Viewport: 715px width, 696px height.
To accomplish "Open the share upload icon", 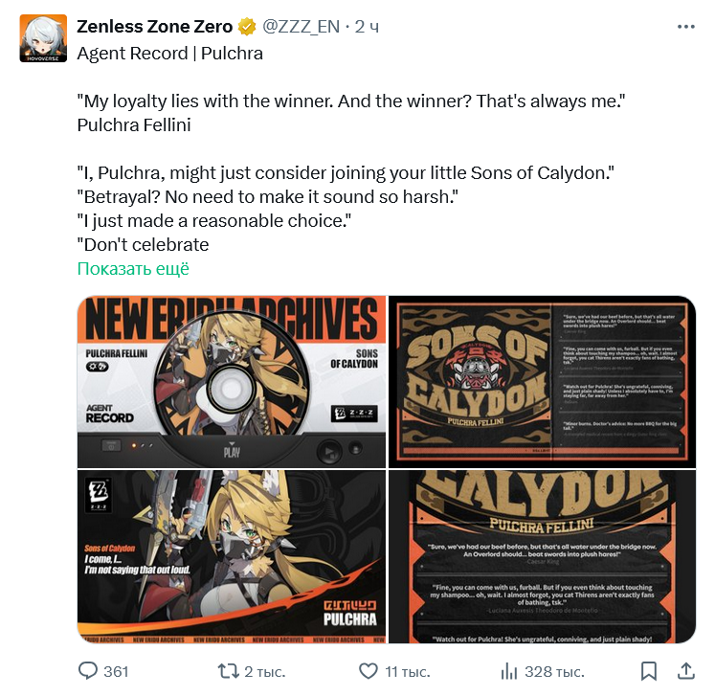I will click(x=686, y=671).
